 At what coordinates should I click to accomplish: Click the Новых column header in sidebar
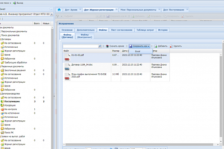pos(46,23)
